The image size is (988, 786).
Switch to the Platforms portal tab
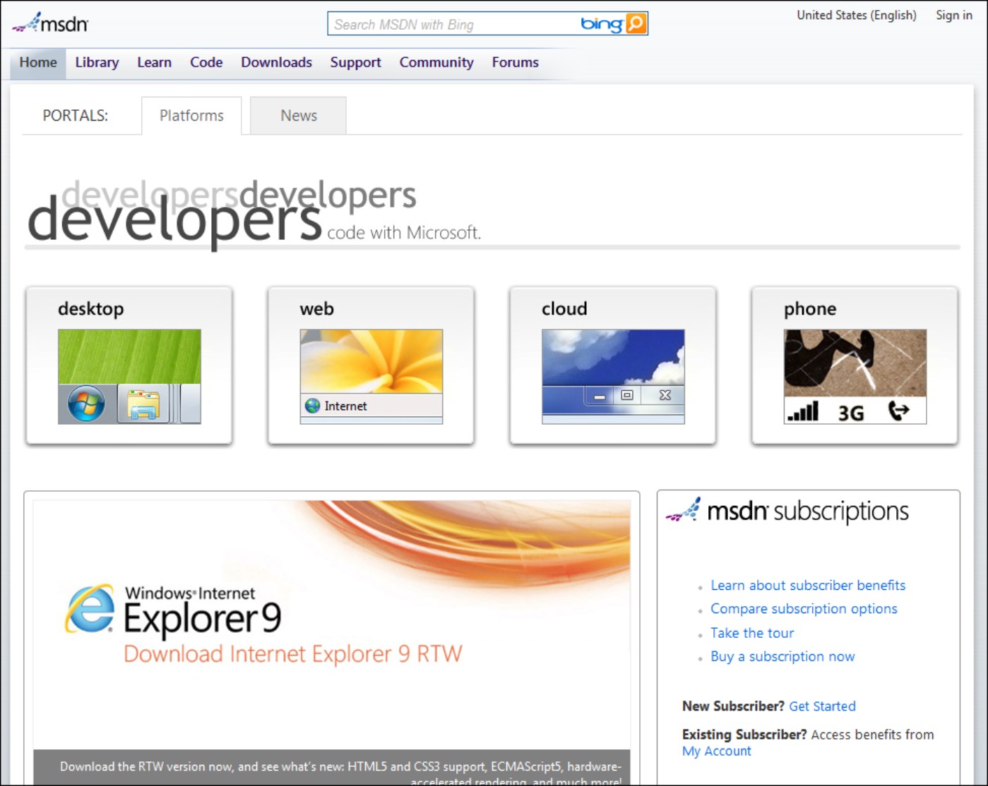(x=191, y=116)
